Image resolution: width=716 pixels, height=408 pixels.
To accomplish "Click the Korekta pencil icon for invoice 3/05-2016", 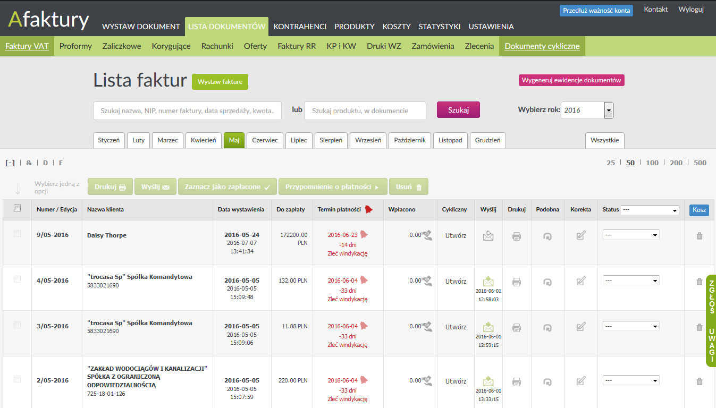I will tap(580, 326).
